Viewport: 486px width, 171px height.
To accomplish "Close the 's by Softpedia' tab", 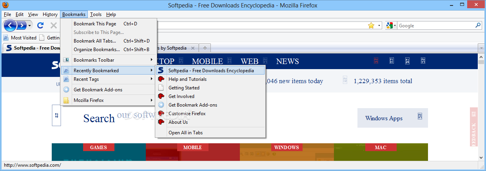I will 192,48.
